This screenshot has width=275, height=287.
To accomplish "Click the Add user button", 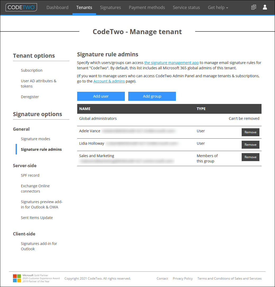I will [x=101, y=96].
